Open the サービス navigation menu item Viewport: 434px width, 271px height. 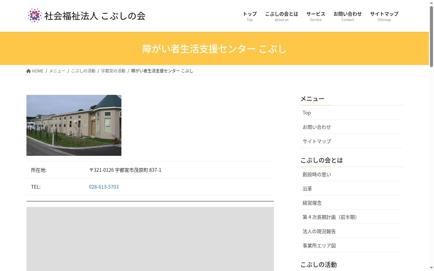(316, 16)
